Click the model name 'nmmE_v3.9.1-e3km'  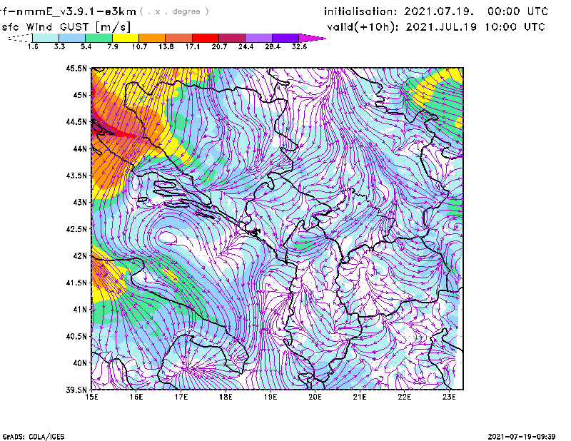pyautogui.click(x=76, y=11)
